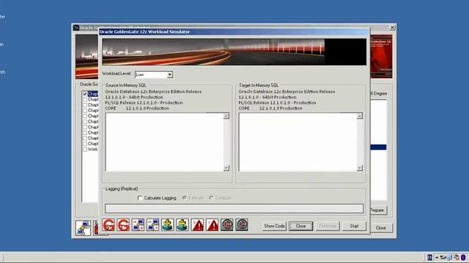Click Source In-Memory SQL scroll down arrow

pyautogui.click(x=226, y=168)
